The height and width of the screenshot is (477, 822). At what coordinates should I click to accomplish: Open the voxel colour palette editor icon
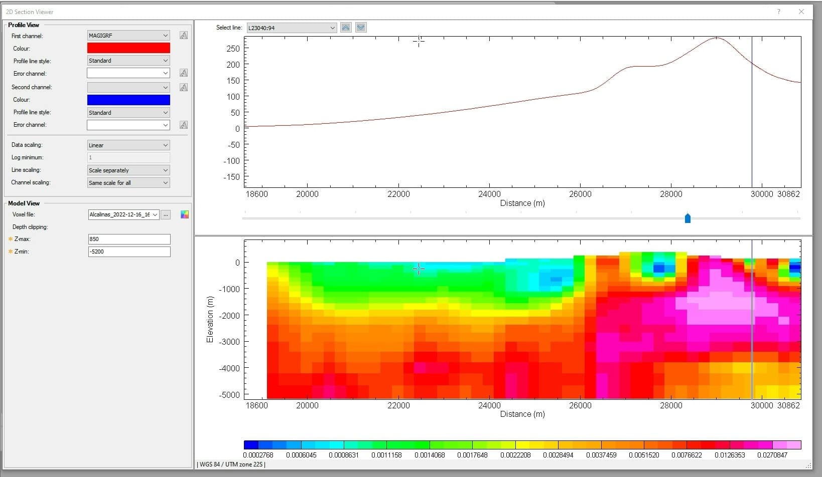tap(185, 214)
